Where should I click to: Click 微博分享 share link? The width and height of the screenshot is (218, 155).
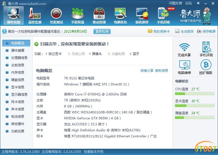[x=147, y=71]
